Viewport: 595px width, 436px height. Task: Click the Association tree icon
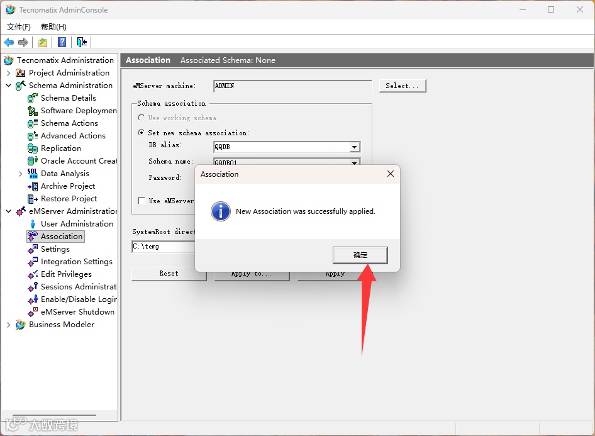[33, 237]
